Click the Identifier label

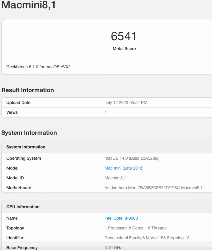pos(15,238)
